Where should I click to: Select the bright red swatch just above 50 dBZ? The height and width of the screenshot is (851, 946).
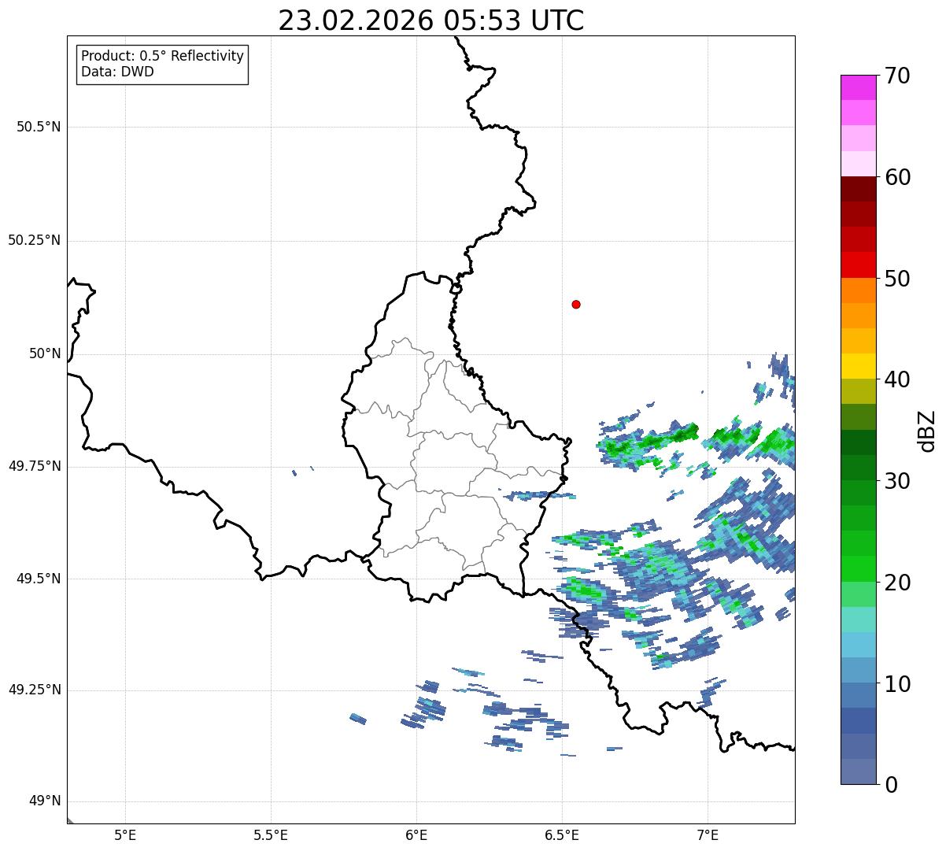coord(859,265)
